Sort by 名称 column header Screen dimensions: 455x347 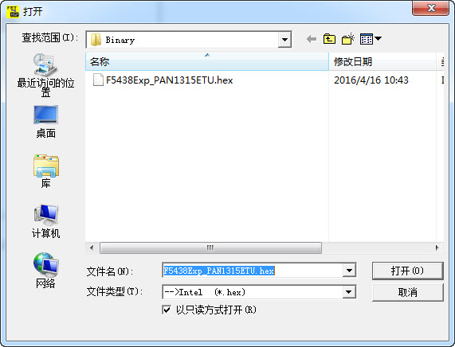click(x=207, y=61)
